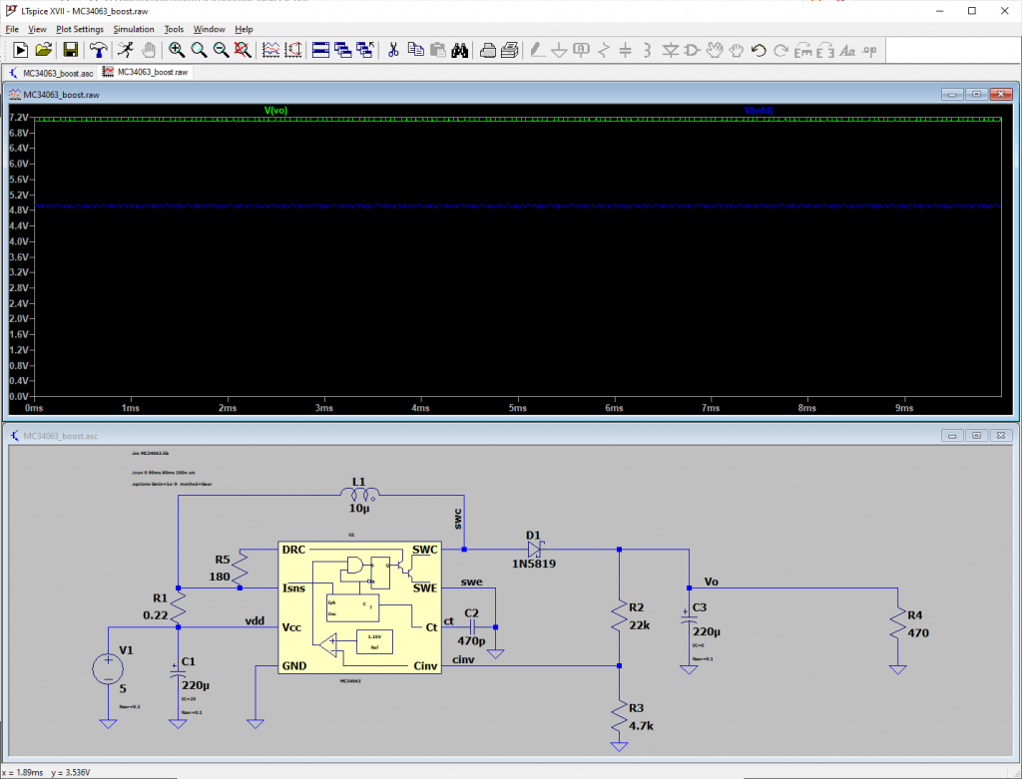Click the Draw Wire pencil icon
This screenshot has width=1022, height=779.
[537, 50]
